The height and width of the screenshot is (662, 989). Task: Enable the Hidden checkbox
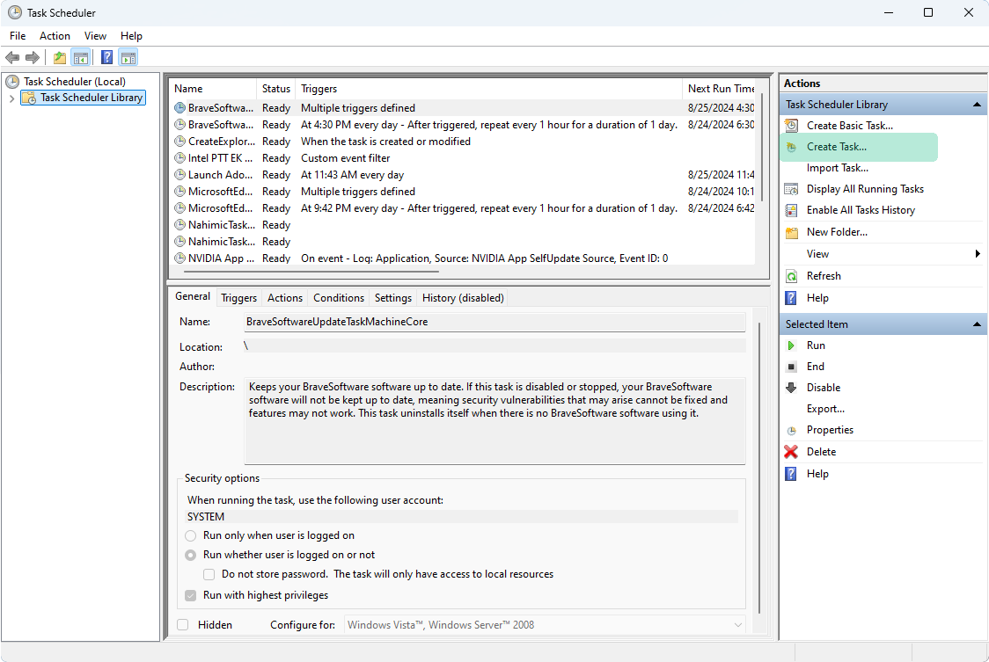(x=184, y=624)
